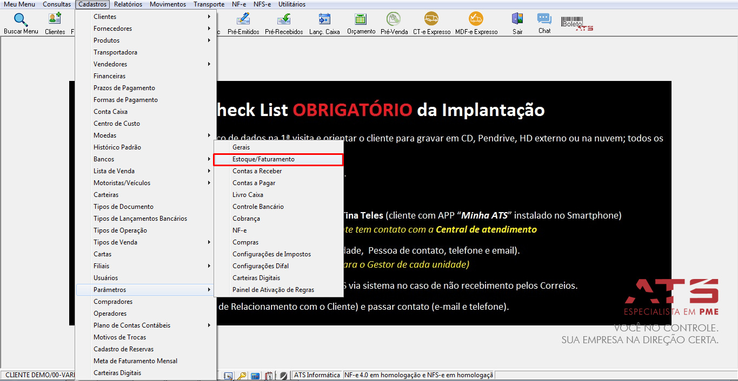Expand the Bancos submenu entry

pos(146,159)
